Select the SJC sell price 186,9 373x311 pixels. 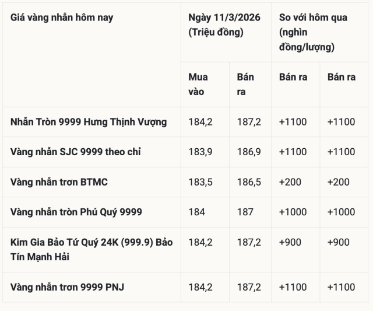[249, 152]
